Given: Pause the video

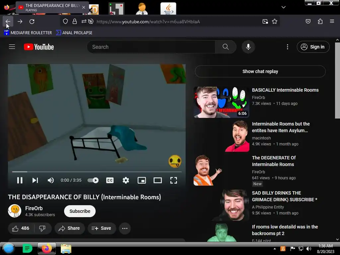Looking at the screenshot, I should point(20,180).
